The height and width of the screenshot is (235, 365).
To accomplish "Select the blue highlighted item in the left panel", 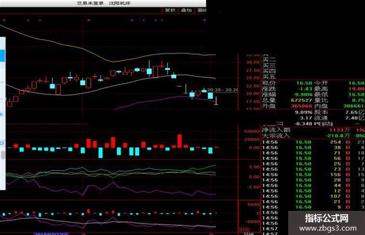I will coord(2,56).
